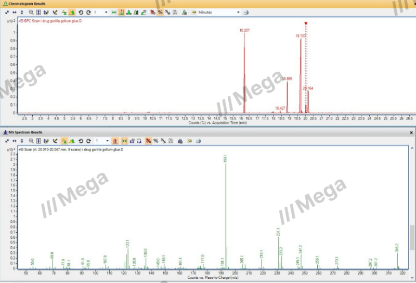This screenshot has height=283, width=416.
Task: Toggle the highlighted peak-select button in Chromatogram toolbar
Action: pyautogui.click(x=121, y=12)
